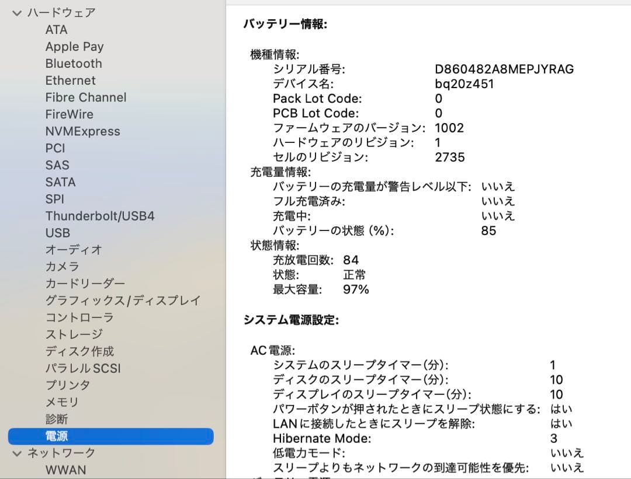View the SATA device list
The height and width of the screenshot is (479, 631).
[60, 182]
